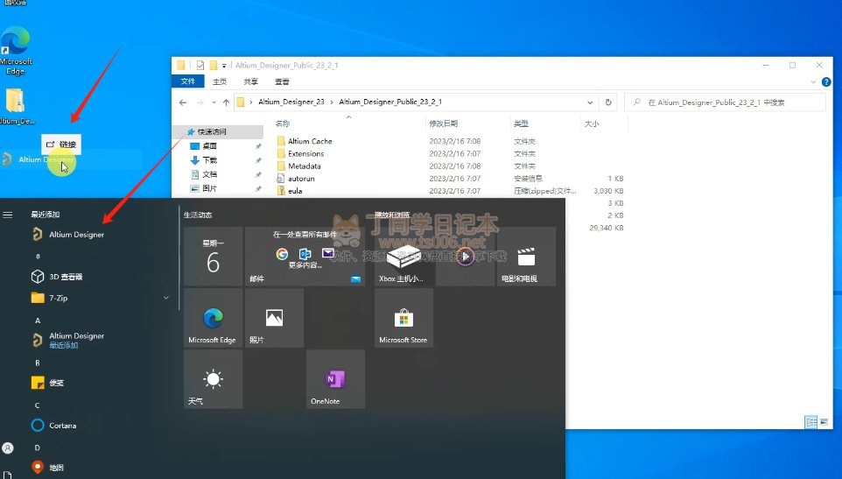Launch 3D Viewer from the app list

pyautogui.click(x=66, y=277)
